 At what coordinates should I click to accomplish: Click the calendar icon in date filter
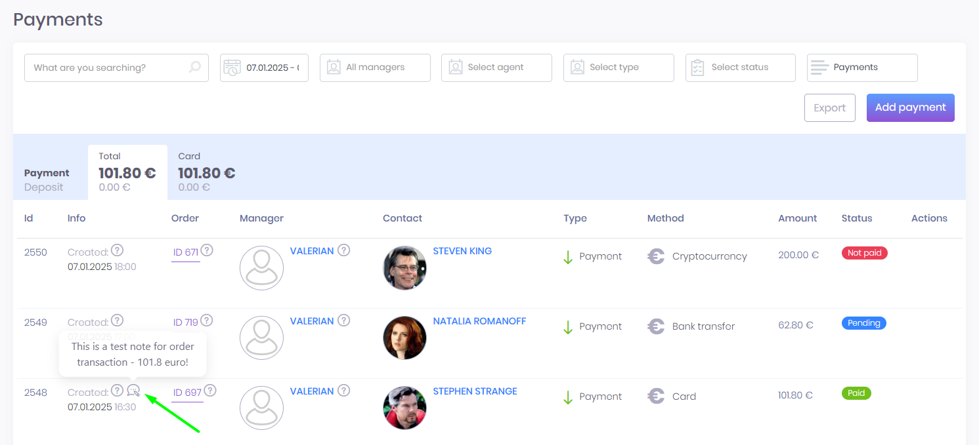tap(232, 68)
